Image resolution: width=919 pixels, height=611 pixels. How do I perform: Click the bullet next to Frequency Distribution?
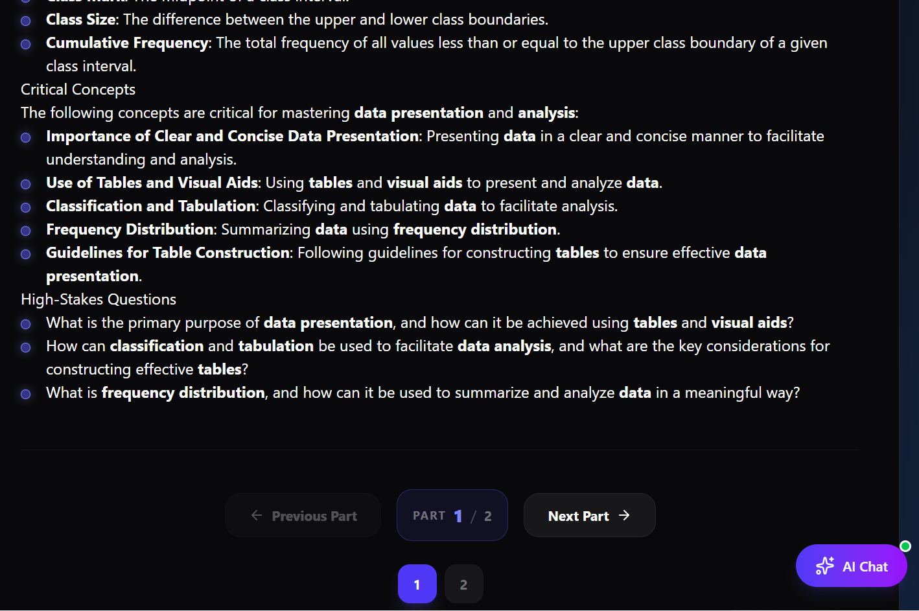pyautogui.click(x=26, y=231)
